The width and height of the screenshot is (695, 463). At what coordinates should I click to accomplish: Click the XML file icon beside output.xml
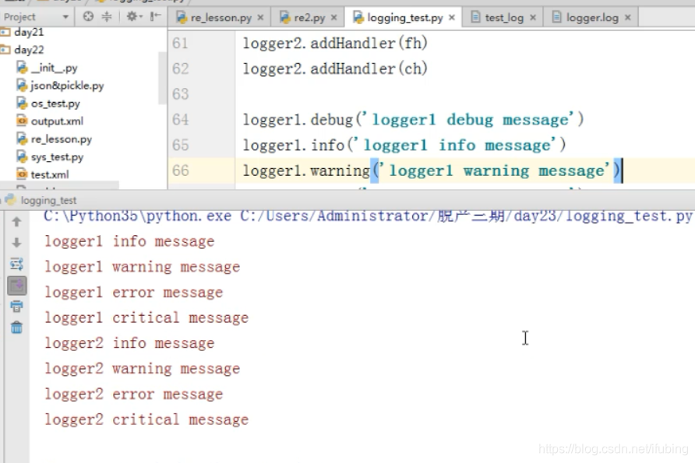[x=22, y=121]
